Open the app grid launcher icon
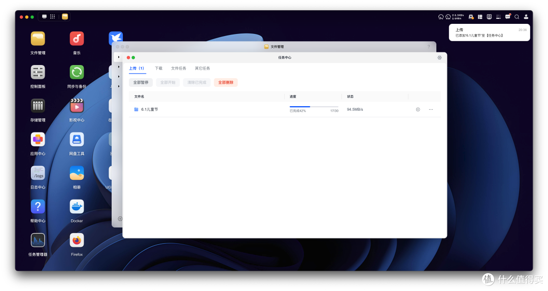The height and width of the screenshot is (291, 548). pyautogui.click(x=52, y=16)
